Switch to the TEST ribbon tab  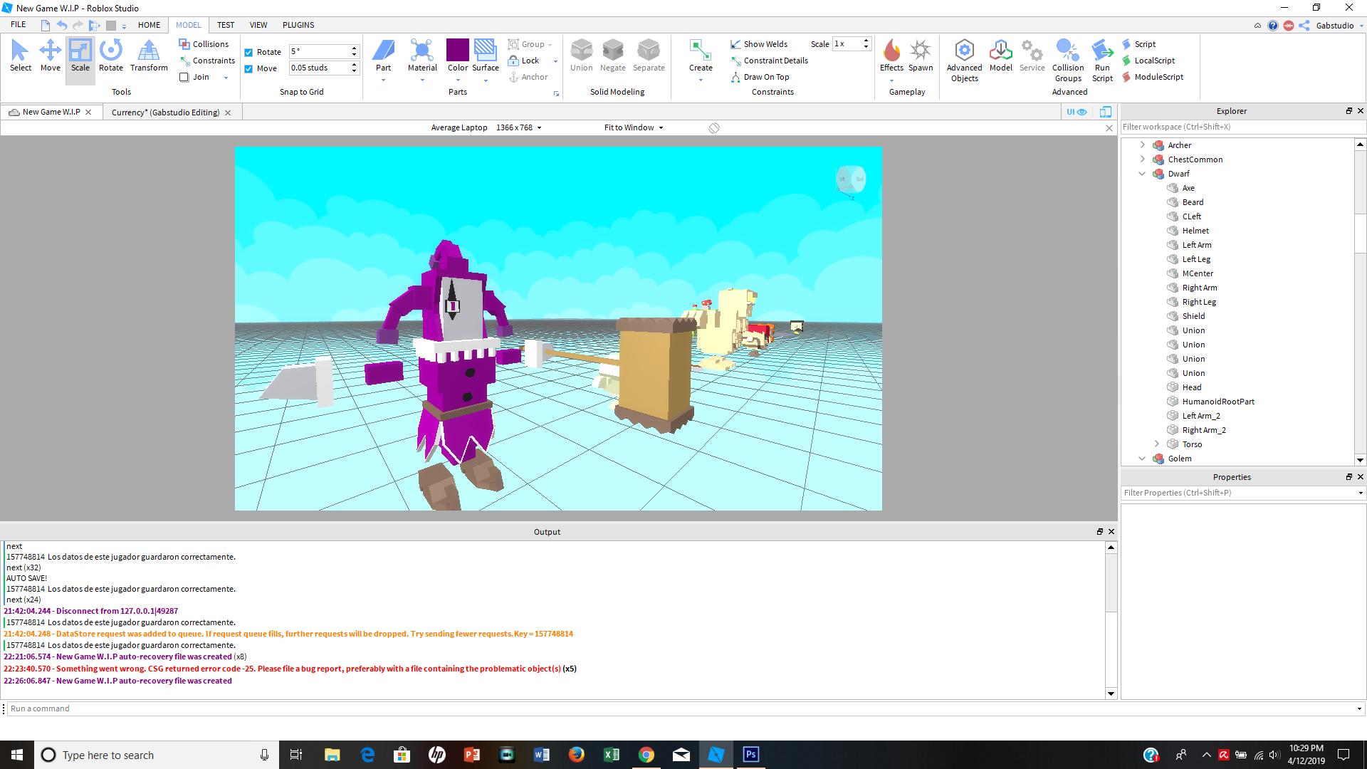click(x=225, y=25)
